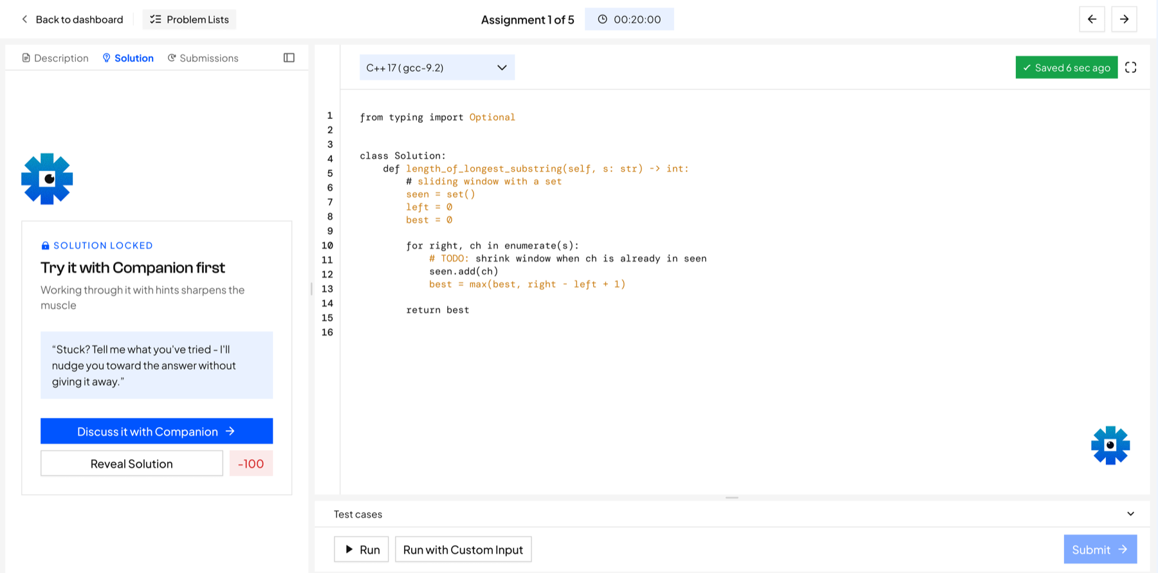The height and width of the screenshot is (573, 1158).
Task: Click the panel resize handle above Test cases
Action: pyautogui.click(x=732, y=497)
